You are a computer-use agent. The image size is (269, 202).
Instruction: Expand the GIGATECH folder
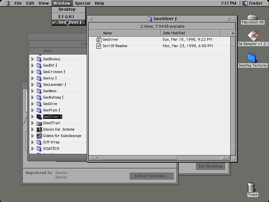pyautogui.click(x=32, y=148)
